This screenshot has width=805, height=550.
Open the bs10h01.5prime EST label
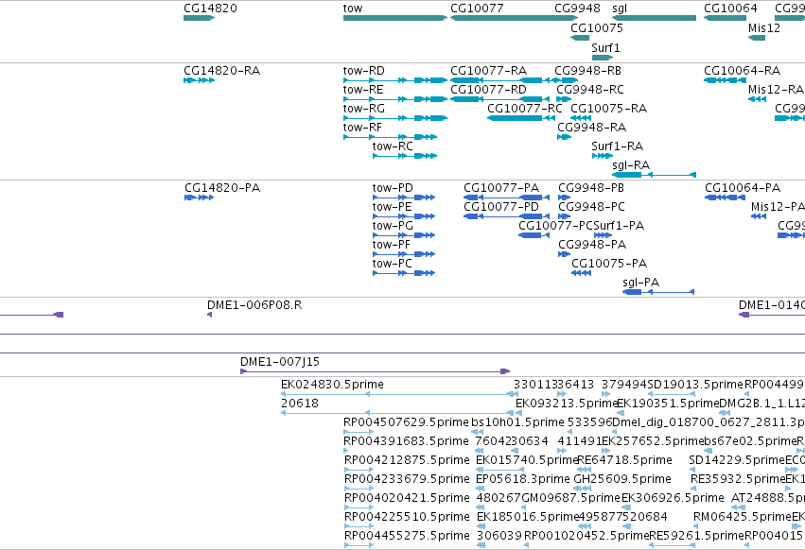tap(517, 422)
